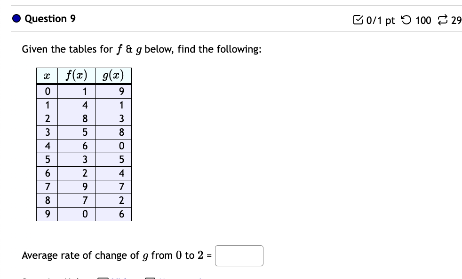
Task: Click in the average rate of change answer box
Action: point(239,256)
